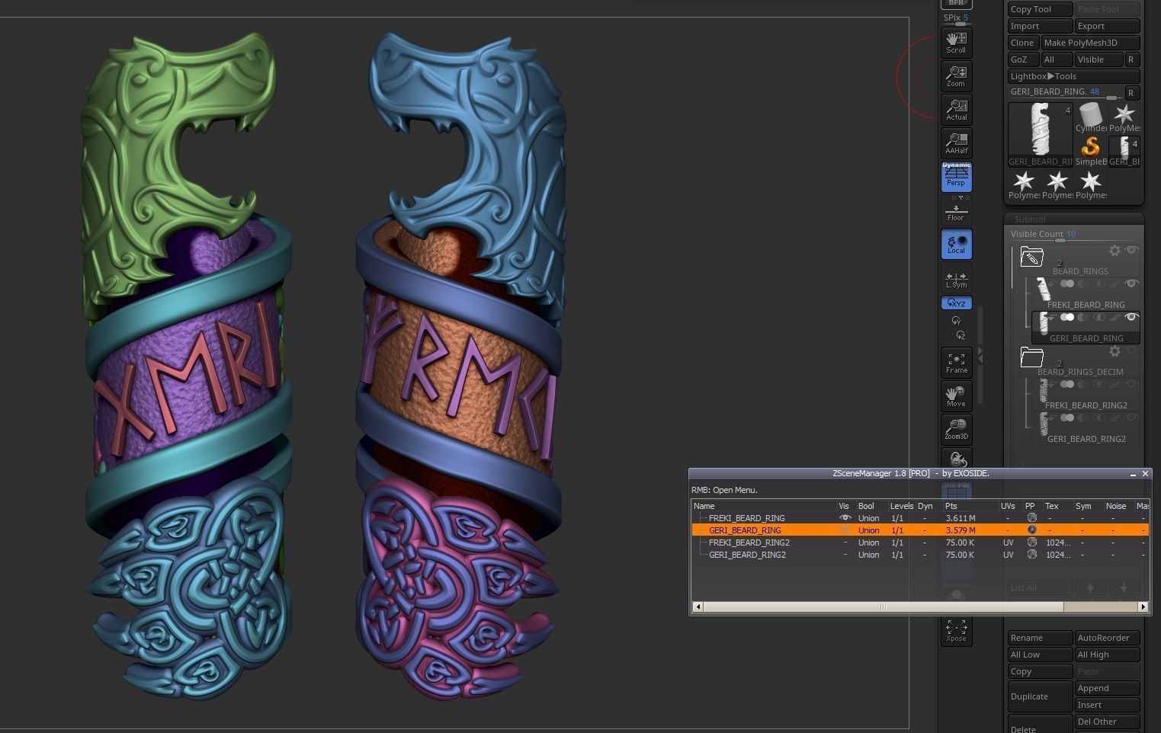Click the Append button
The height and width of the screenshot is (733, 1161).
[1107, 688]
